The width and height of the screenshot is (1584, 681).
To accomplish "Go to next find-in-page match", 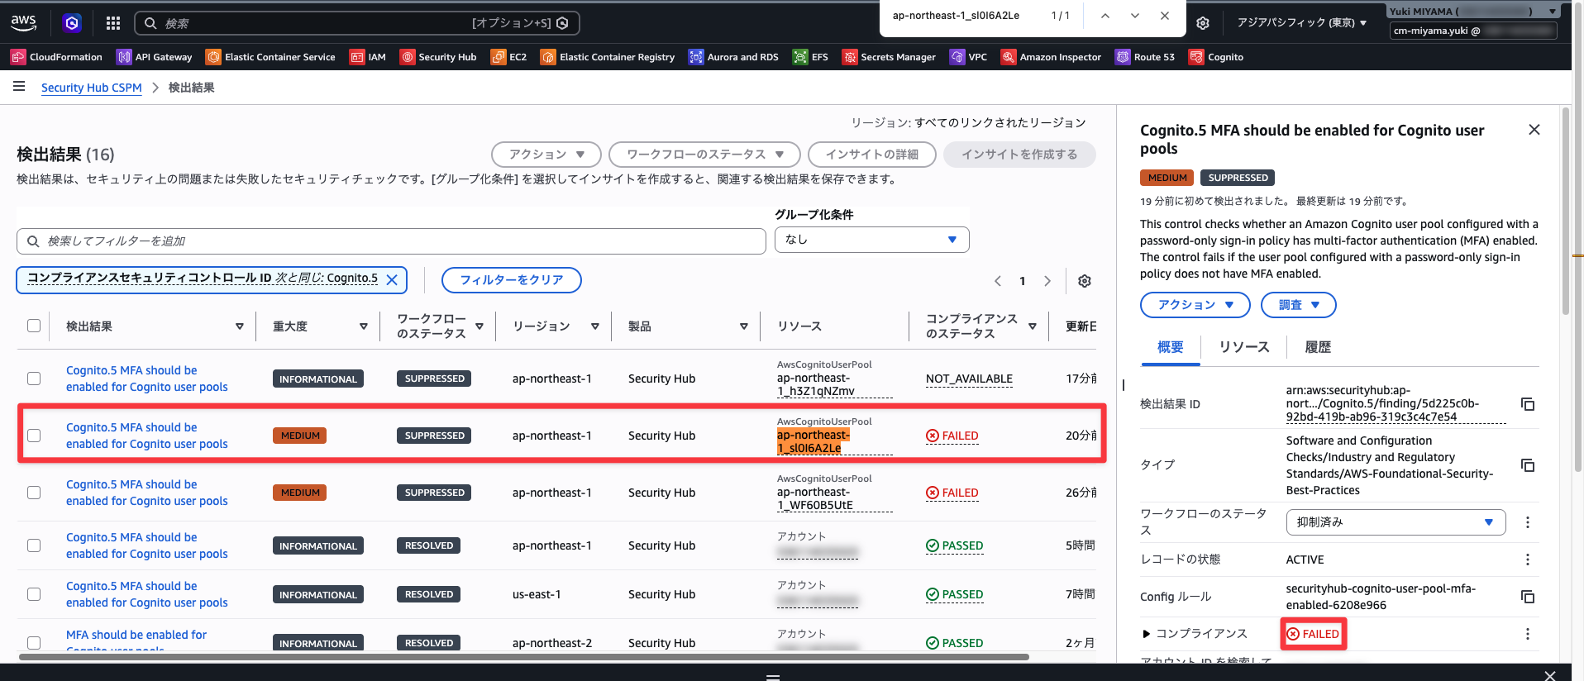I will [1135, 16].
